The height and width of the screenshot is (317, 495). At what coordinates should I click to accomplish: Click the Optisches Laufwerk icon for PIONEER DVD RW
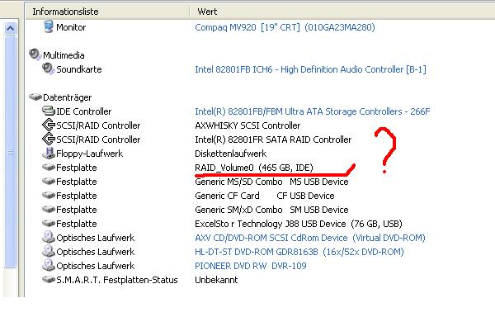pos(49,265)
